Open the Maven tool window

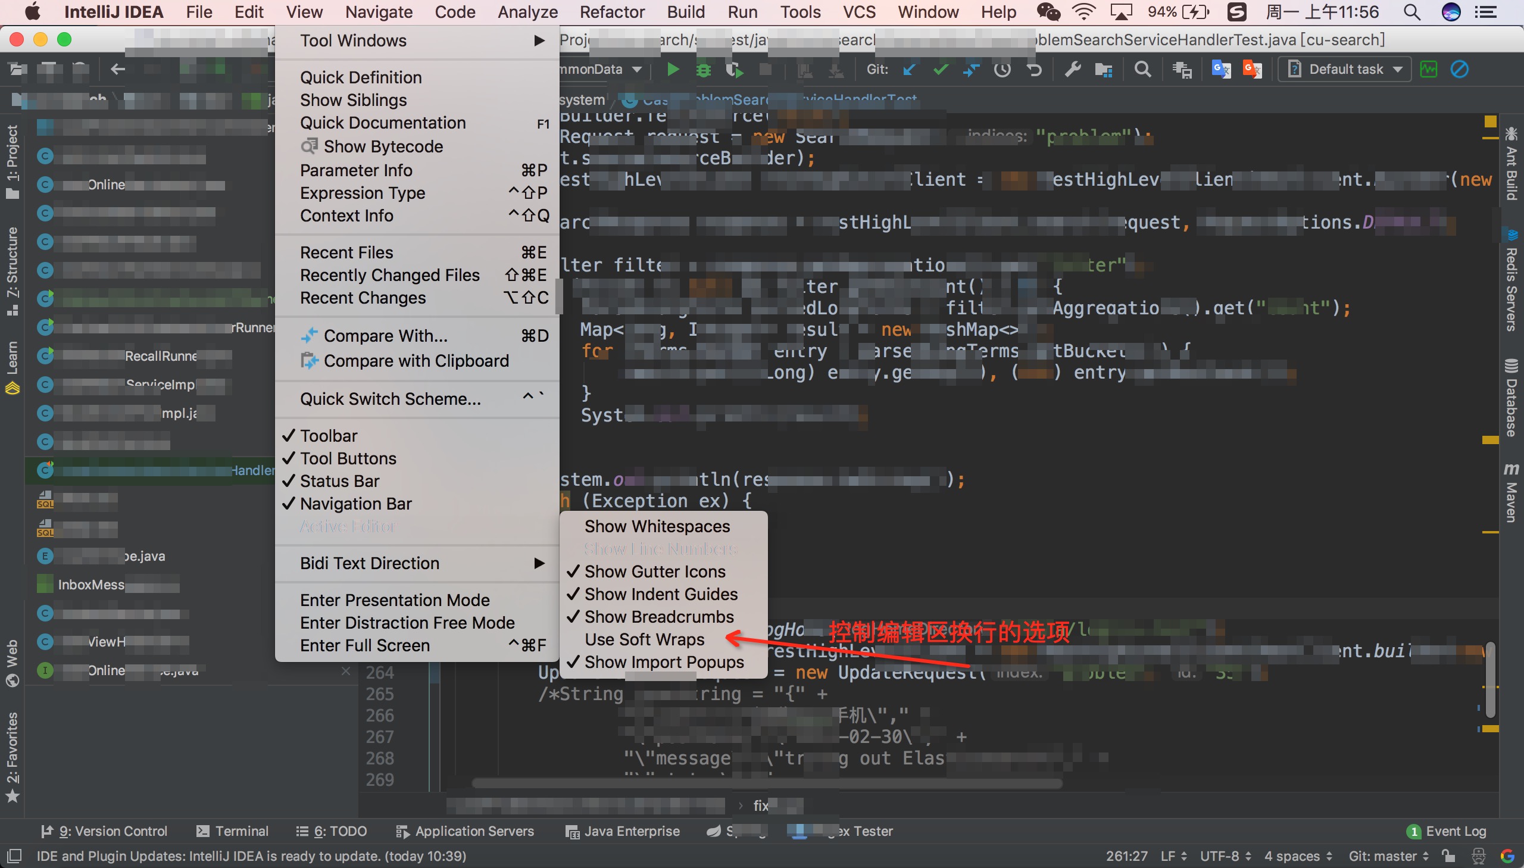click(x=1511, y=492)
